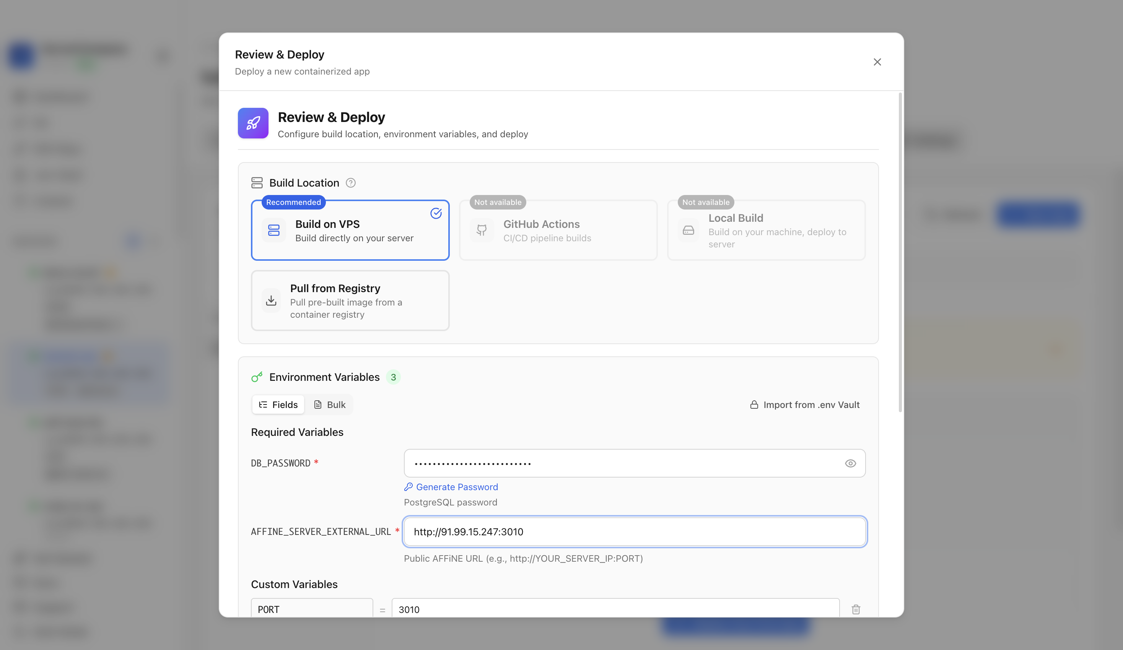The height and width of the screenshot is (650, 1123).
Task: Click the purple rocket deploy icon
Action: 253,123
